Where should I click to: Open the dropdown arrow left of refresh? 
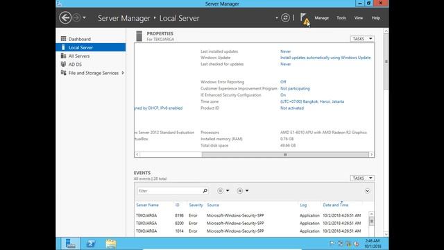pos(277,18)
